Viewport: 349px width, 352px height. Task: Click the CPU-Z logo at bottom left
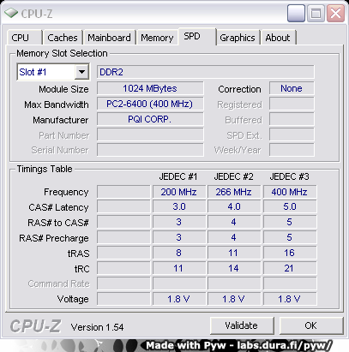point(35,325)
